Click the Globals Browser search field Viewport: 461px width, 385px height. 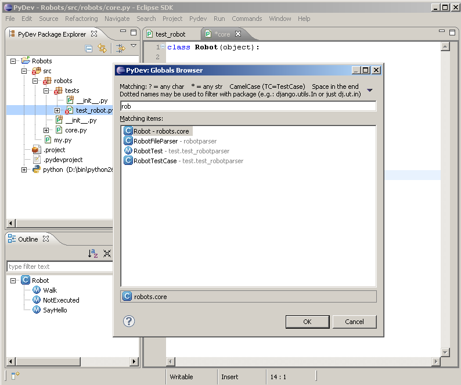[x=248, y=106]
